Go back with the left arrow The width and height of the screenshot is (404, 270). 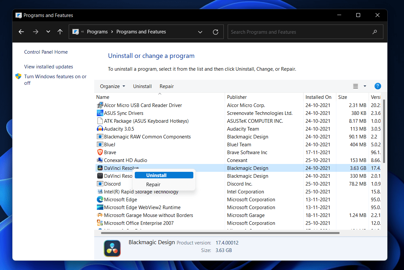21,32
